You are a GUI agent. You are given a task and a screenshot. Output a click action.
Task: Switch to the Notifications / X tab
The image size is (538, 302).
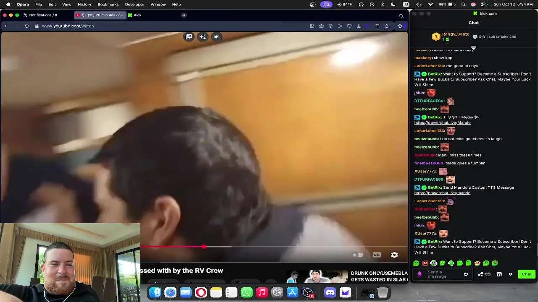pyautogui.click(x=40, y=15)
